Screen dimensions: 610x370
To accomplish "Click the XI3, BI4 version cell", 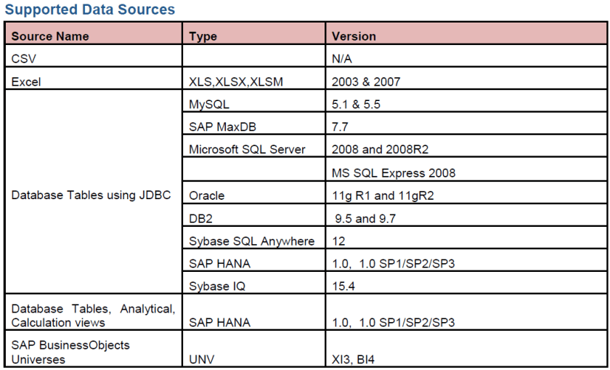I will click(354, 359).
